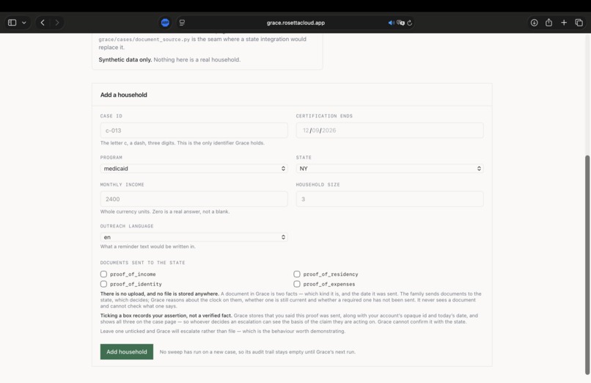Click the page vertical scrollbar thumb

(x=587, y=265)
